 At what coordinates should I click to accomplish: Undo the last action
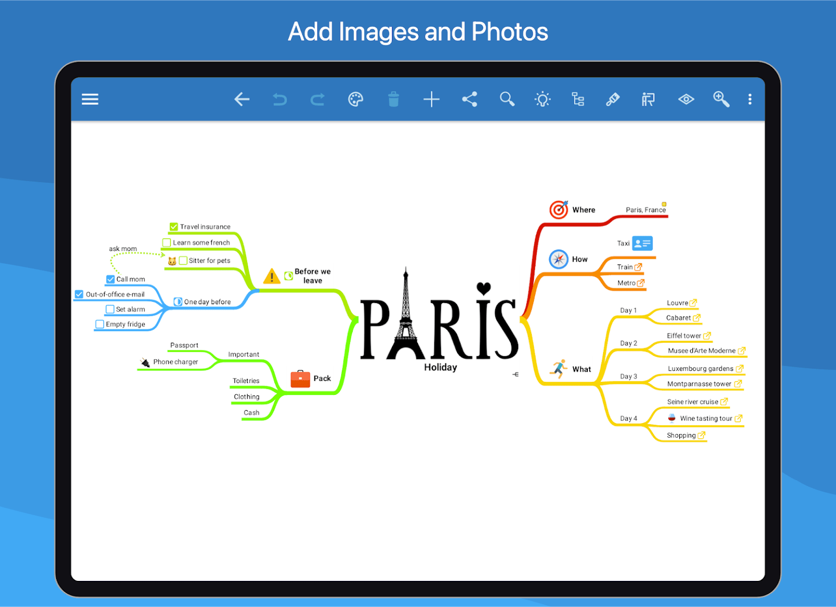(x=280, y=99)
